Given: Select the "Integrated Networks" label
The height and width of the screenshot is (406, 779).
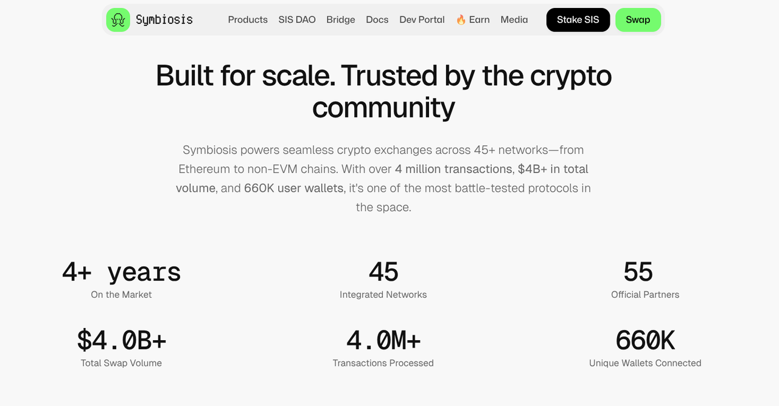Looking at the screenshot, I should pyautogui.click(x=383, y=295).
